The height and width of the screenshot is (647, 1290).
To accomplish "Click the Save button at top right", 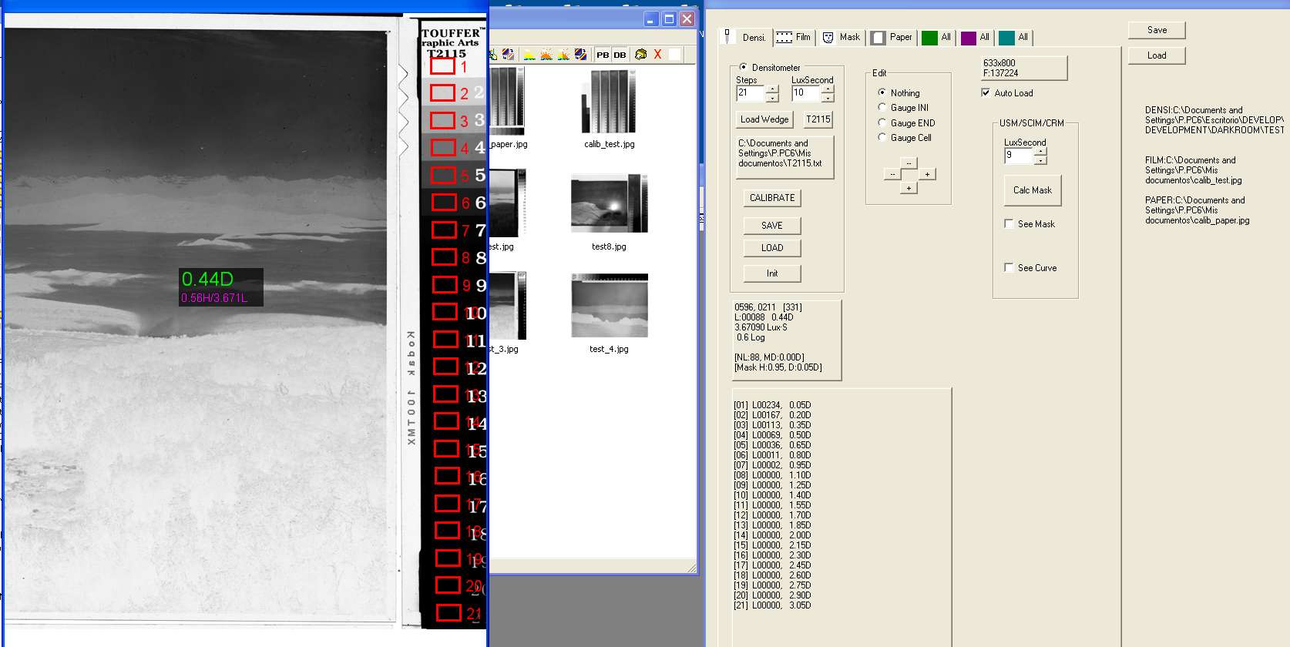I will tap(1157, 30).
